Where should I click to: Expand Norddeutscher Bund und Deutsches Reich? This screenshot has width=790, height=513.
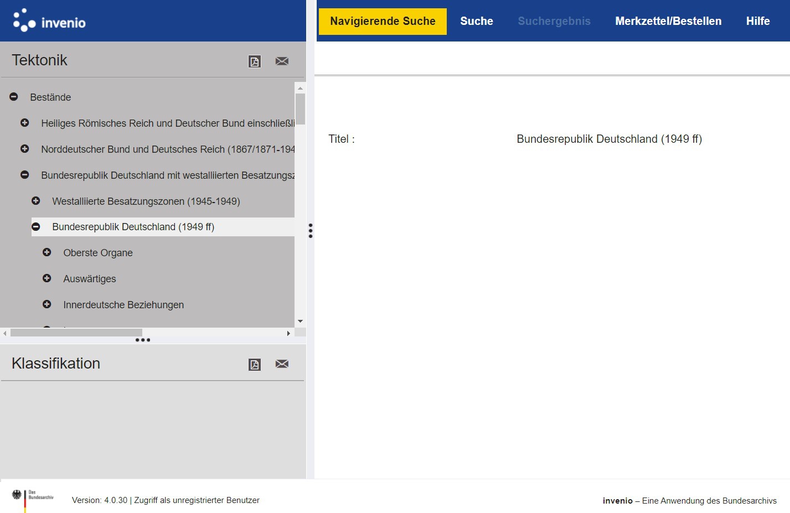point(25,149)
